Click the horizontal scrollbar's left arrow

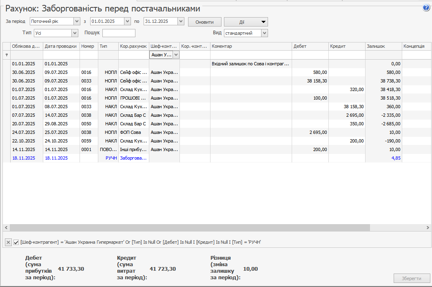tap(6, 227)
